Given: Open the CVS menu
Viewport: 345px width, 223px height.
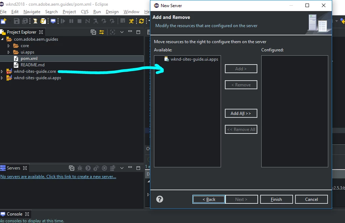Looking at the screenshot, I should pyautogui.click(x=85, y=12).
